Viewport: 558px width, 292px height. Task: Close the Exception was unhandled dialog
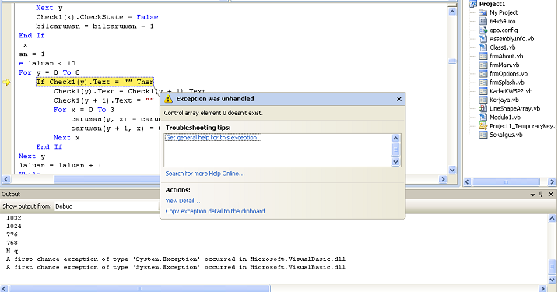(x=399, y=99)
